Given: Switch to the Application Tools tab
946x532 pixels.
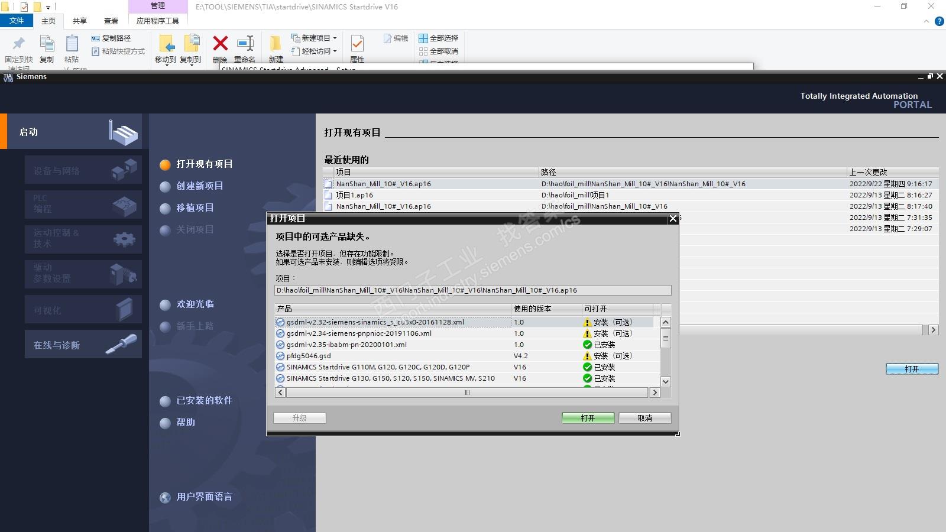Looking at the screenshot, I should point(158,21).
